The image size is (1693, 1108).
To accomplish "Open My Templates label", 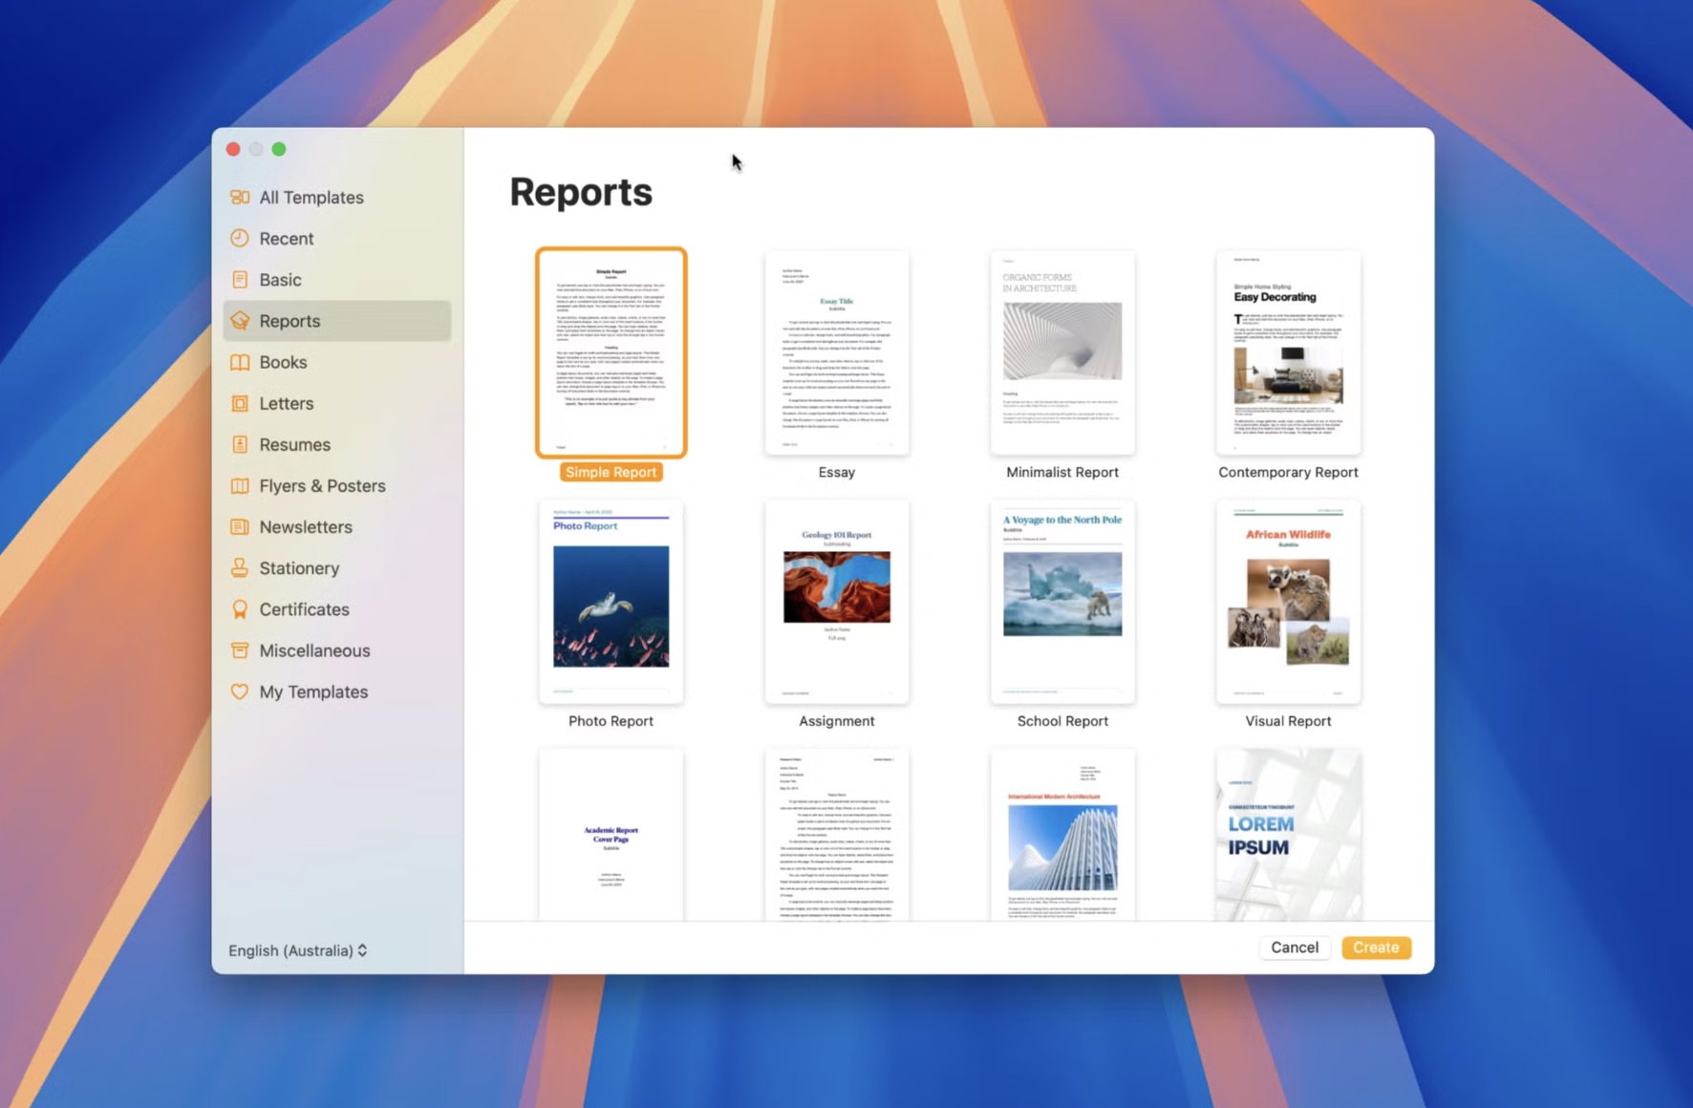I will 313,692.
